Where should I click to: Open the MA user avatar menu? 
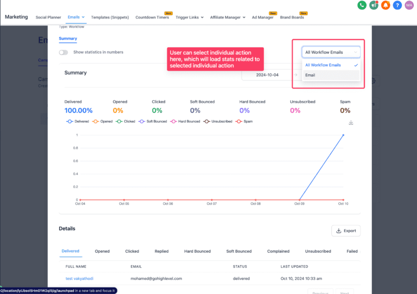click(x=409, y=5)
